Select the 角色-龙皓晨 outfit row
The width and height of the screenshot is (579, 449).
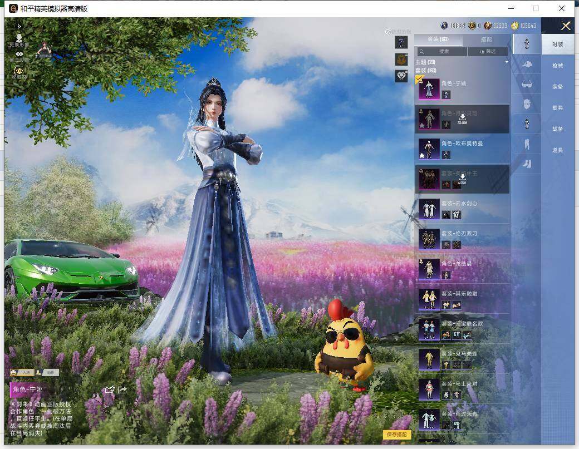click(x=462, y=269)
